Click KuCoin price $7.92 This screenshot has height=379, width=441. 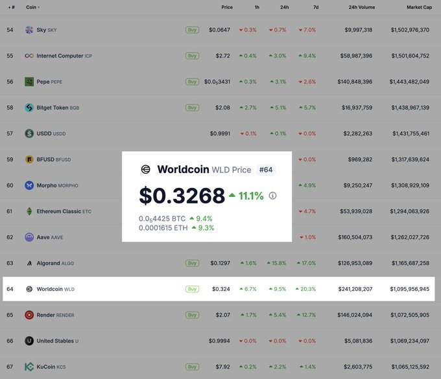click(222, 367)
